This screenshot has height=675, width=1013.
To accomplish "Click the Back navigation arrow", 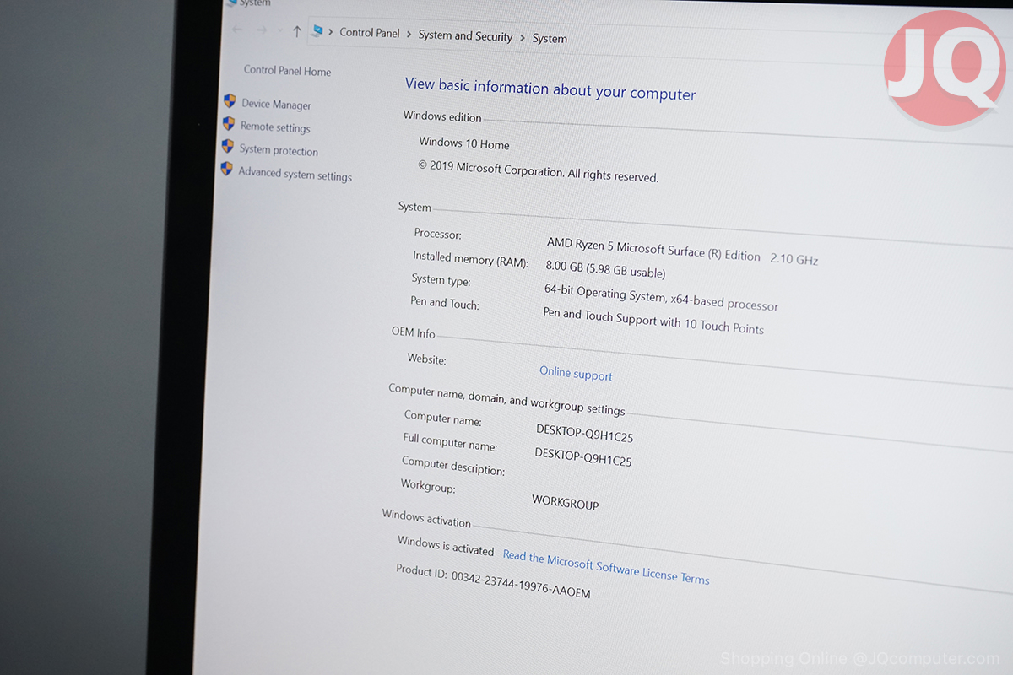I will tap(237, 30).
